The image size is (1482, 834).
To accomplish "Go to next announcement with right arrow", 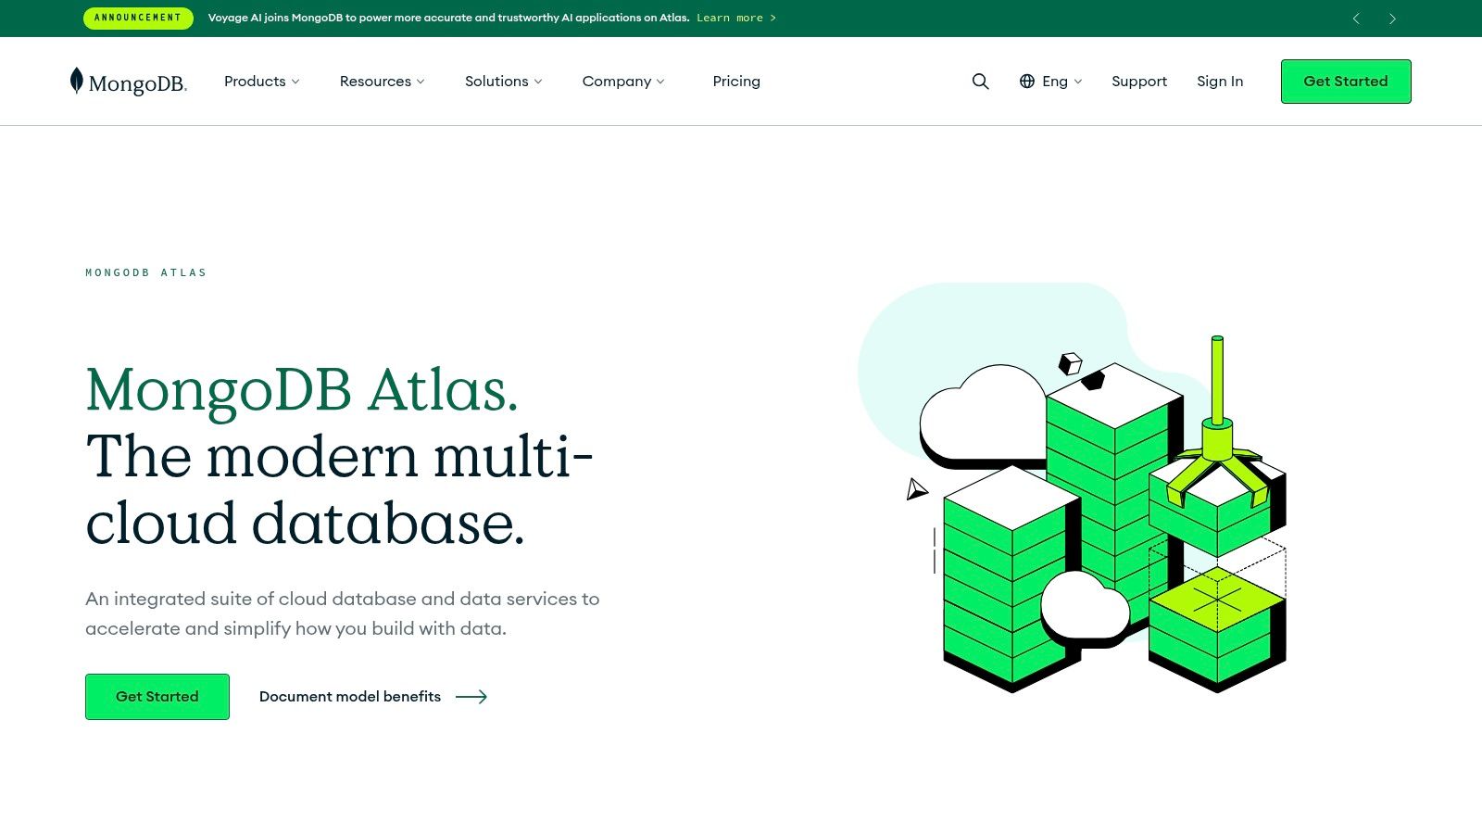I will pos(1392,19).
